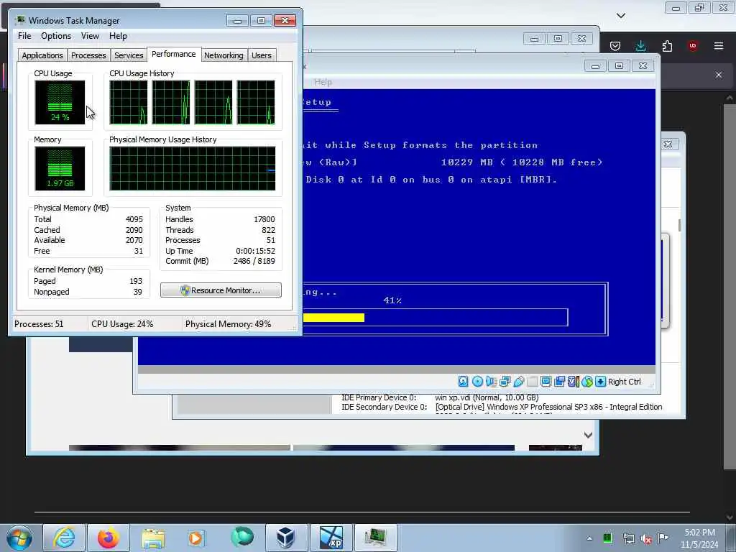Screen dimensions: 736x552
Task: Click the CPU Usage 24% gauge
Action: pos(60,102)
